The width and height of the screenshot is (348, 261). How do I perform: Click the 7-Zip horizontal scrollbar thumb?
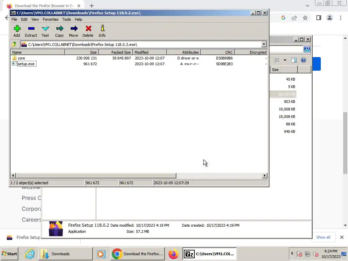[x=96, y=176]
